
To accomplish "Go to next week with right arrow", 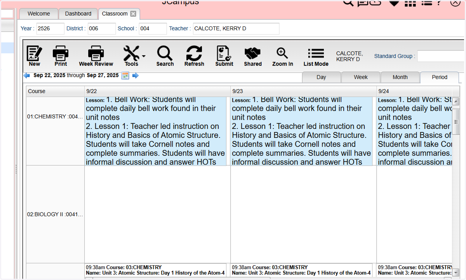I will (x=135, y=75).
